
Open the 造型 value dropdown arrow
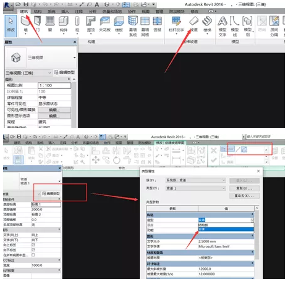click(x=252, y=220)
